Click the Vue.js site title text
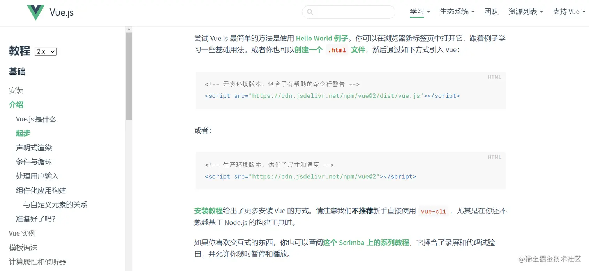Image resolution: width=589 pixels, height=271 pixels. tap(62, 12)
